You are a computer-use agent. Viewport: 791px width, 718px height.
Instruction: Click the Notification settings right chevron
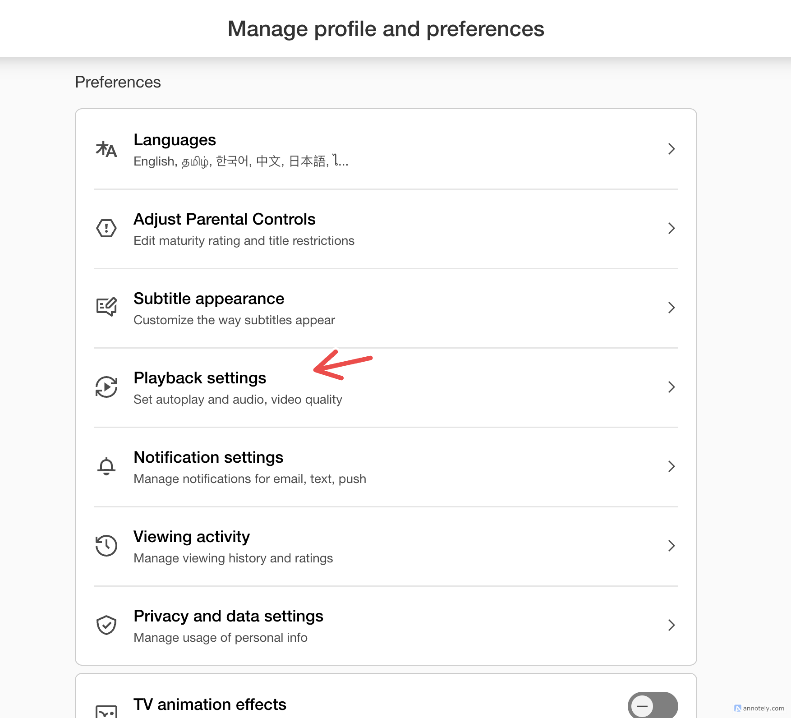(x=671, y=466)
